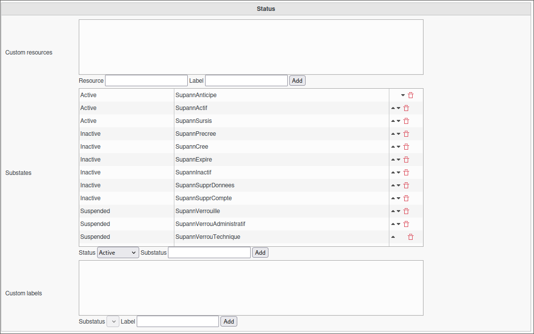Move SupannVerrouTechnique substate up
This screenshot has height=334, width=534.
point(393,237)
